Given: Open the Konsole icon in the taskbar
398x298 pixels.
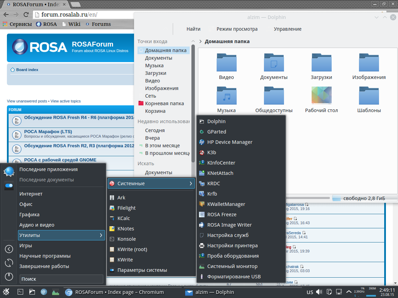Looking at the screenshot, I should click(20, 292).
